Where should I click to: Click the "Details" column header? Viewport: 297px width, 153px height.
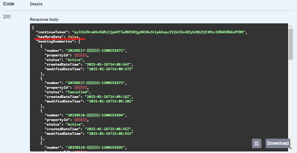point(36,4)
